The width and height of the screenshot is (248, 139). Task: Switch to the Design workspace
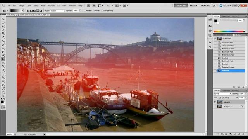click(194, 5)
